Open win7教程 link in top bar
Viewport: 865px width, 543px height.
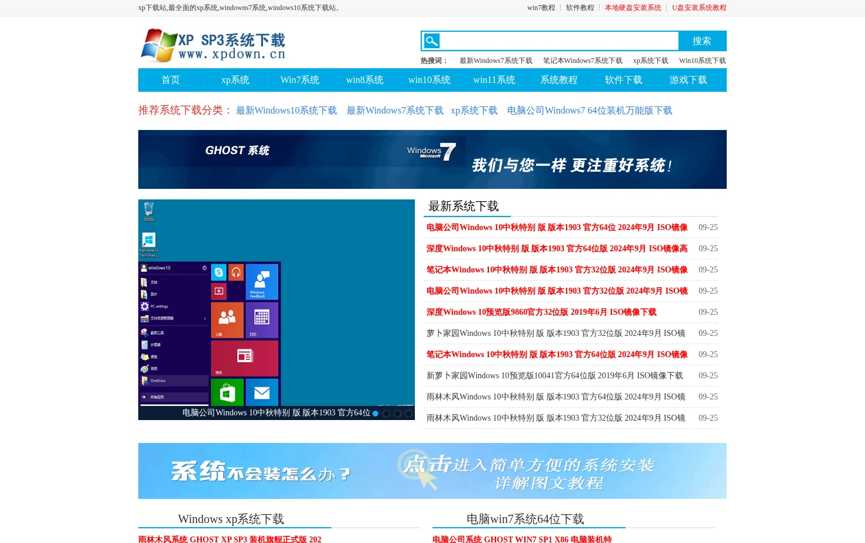pyautogui.click(x=541, y=8)
